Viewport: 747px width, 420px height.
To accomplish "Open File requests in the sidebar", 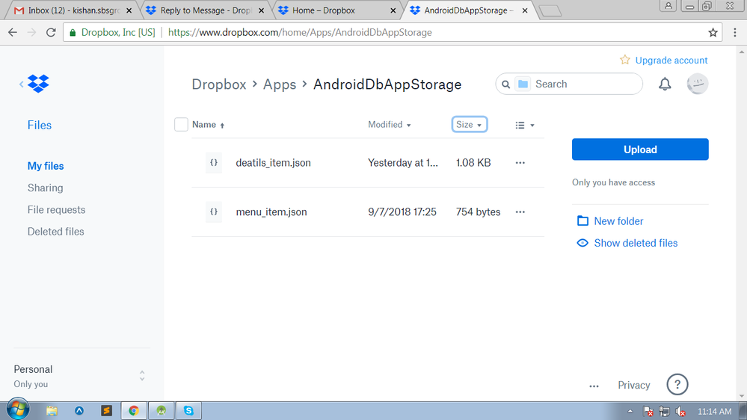I will click(56, 210).
